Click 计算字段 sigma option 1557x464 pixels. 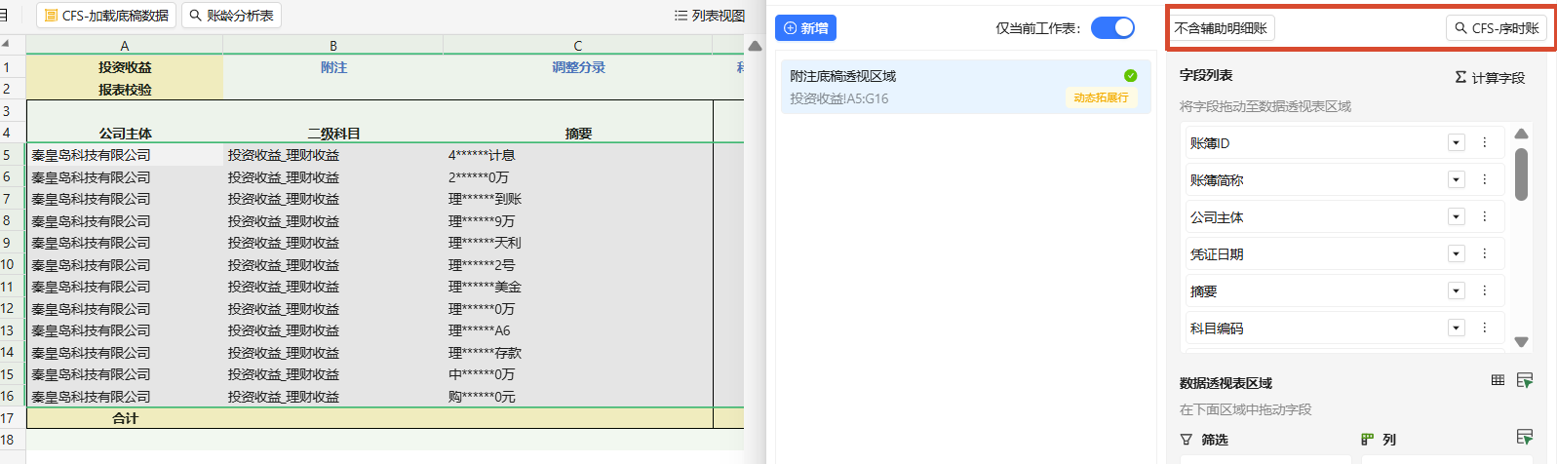pos(1490,77)
